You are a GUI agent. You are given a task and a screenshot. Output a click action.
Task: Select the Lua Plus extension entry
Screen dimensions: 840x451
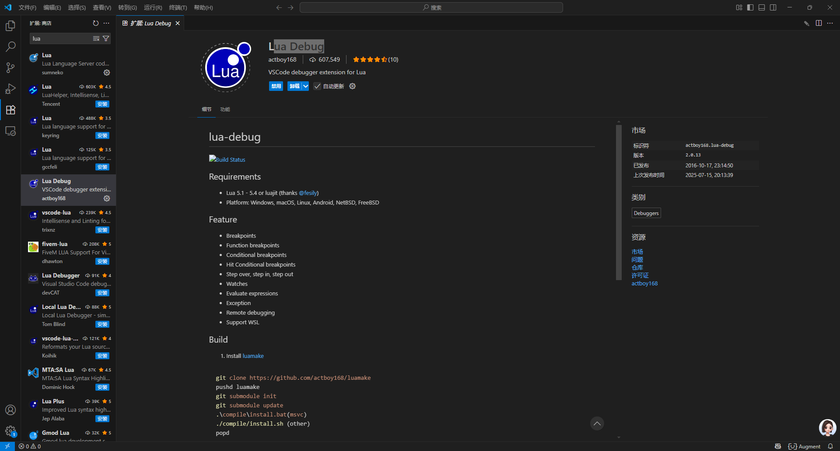tap(68, 410)
